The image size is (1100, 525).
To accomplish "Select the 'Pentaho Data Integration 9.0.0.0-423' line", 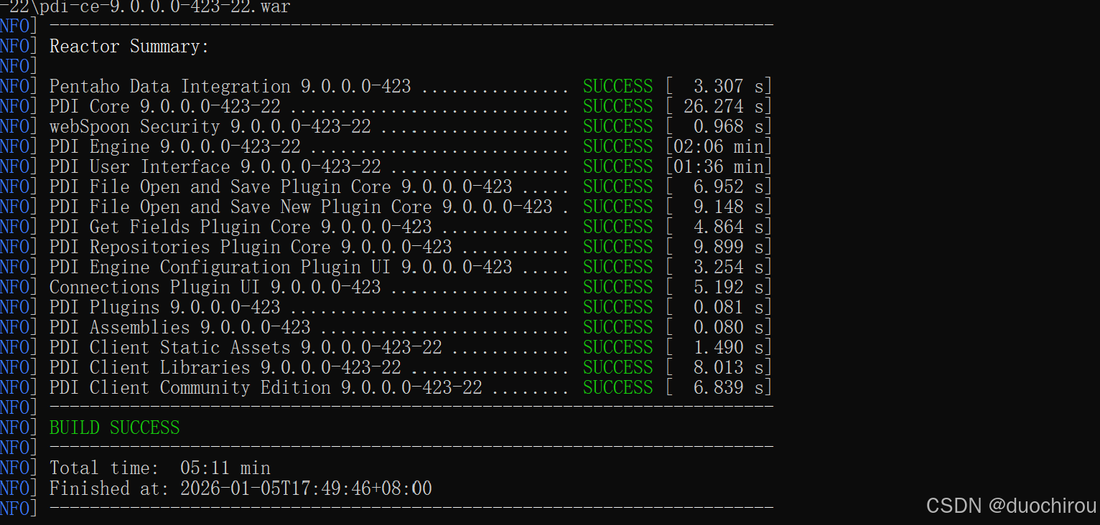I will point(230,87).
